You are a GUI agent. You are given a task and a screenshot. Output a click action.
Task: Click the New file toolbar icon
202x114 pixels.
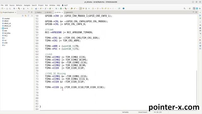tap(2, 9)
